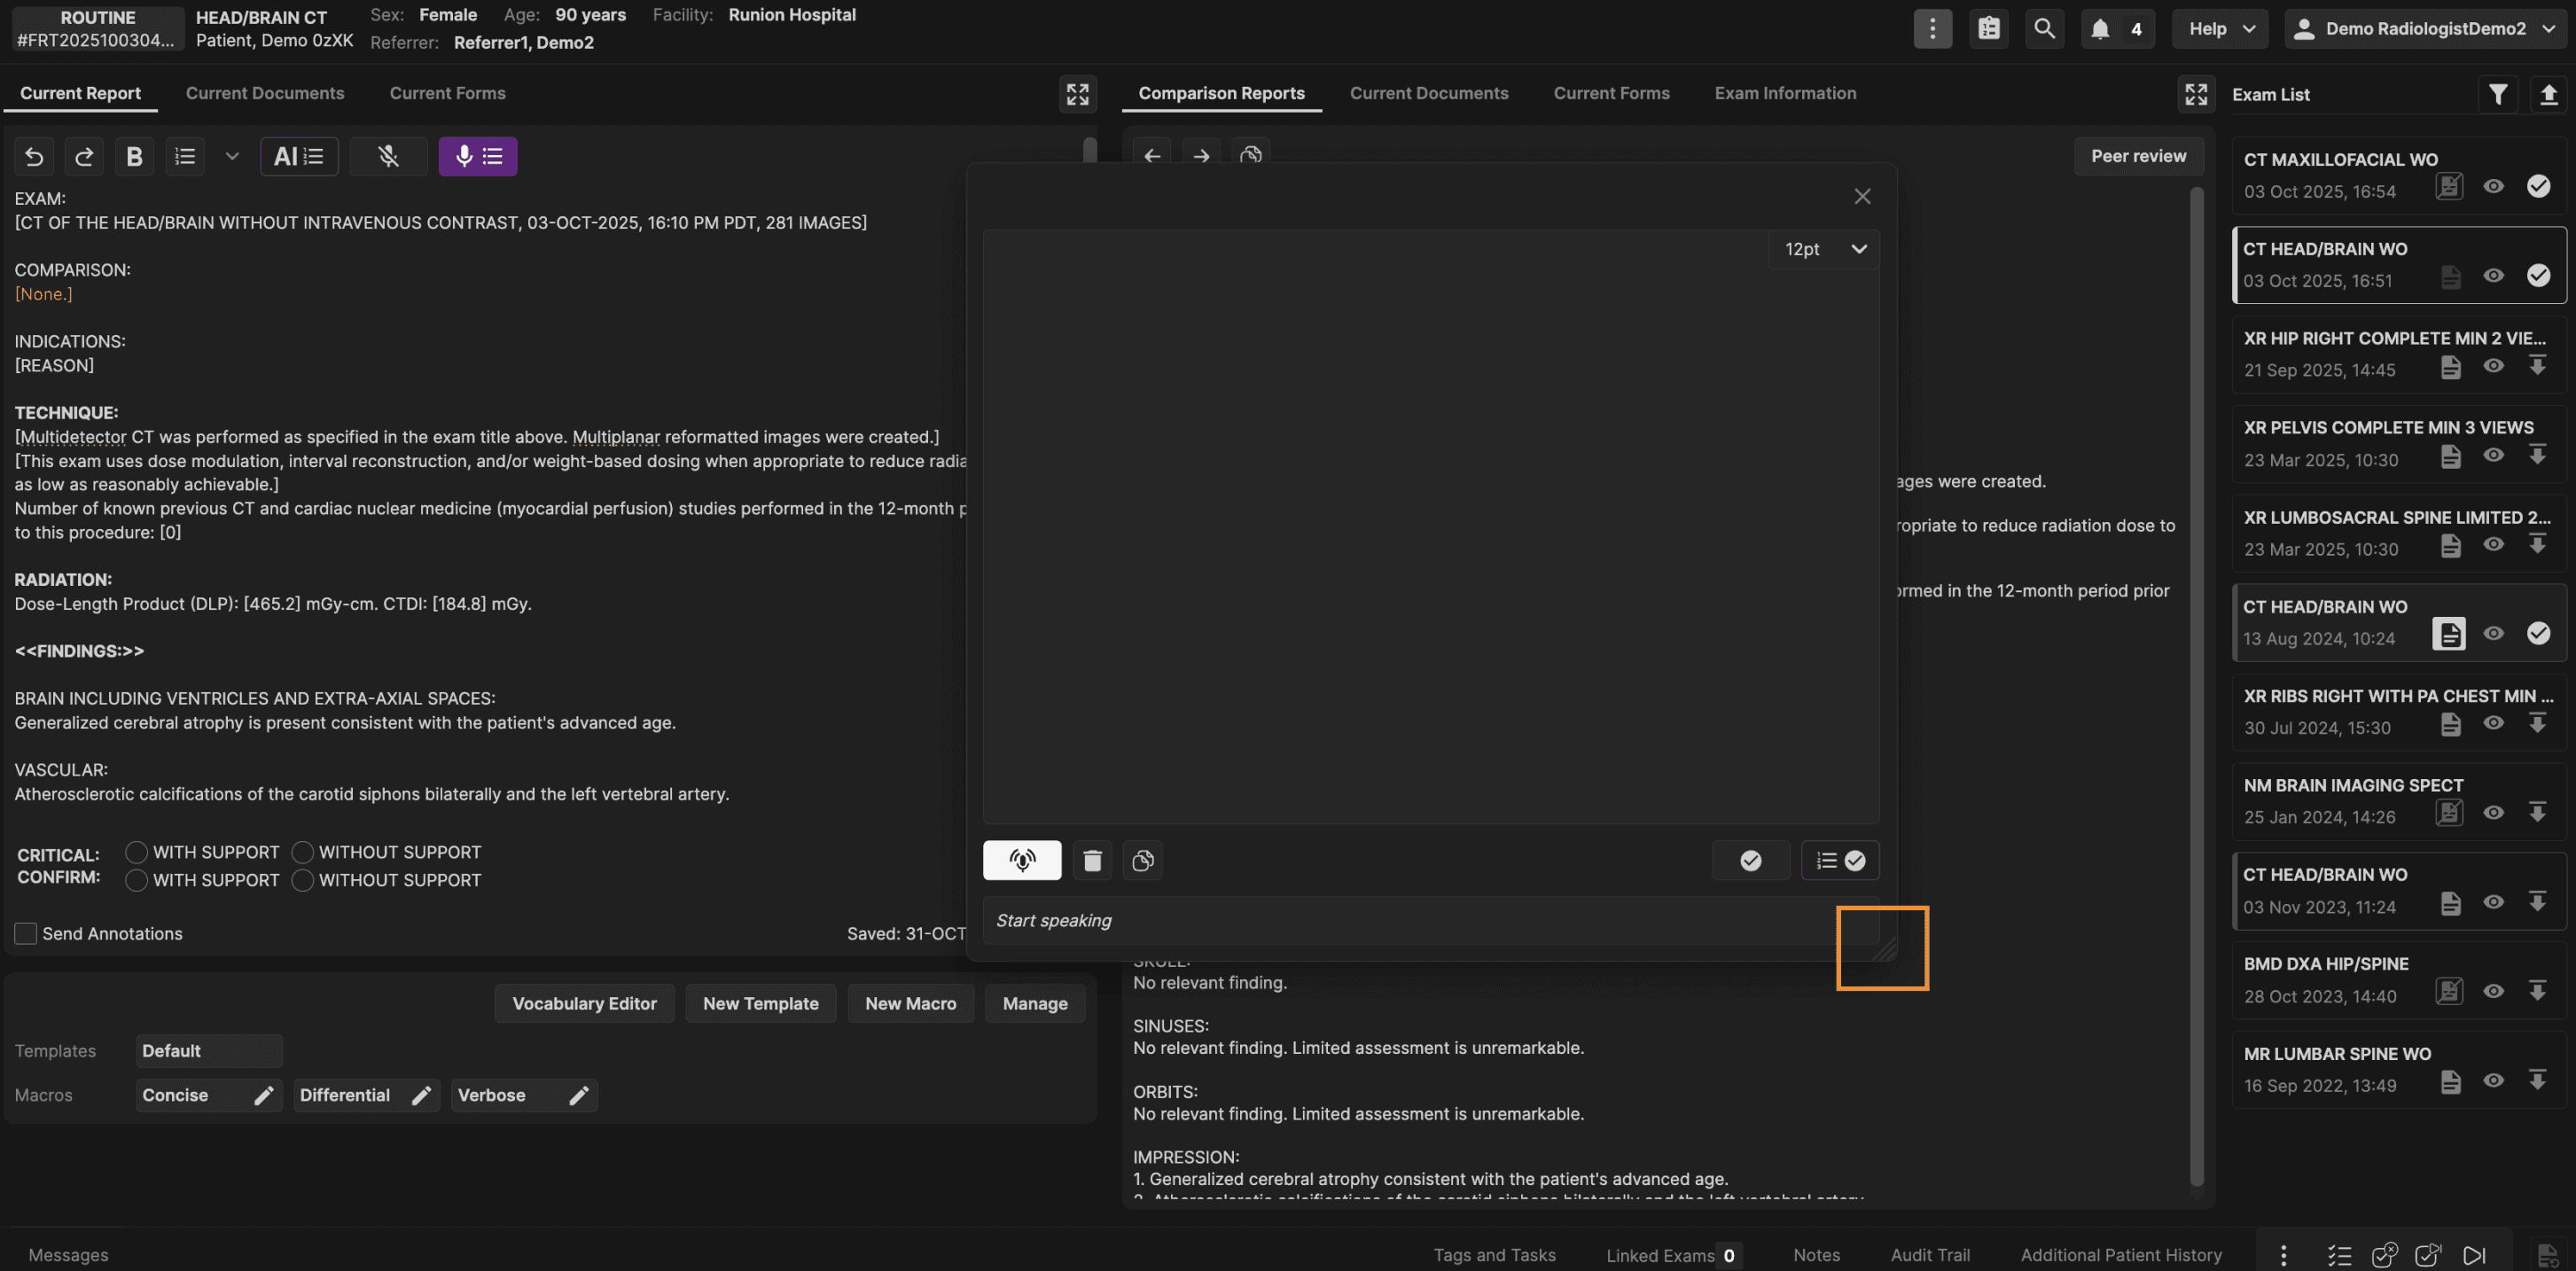This screenshot has width=2576, height=1271.
Task: Click the undo arrow in report toolbar
Action: (x=34, y=156)
